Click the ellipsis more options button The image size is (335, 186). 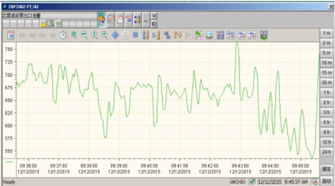pos(146,20)
